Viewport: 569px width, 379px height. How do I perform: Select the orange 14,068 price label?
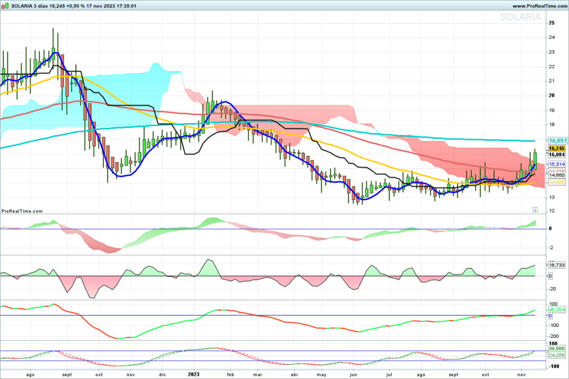click(x=557, y=182)
